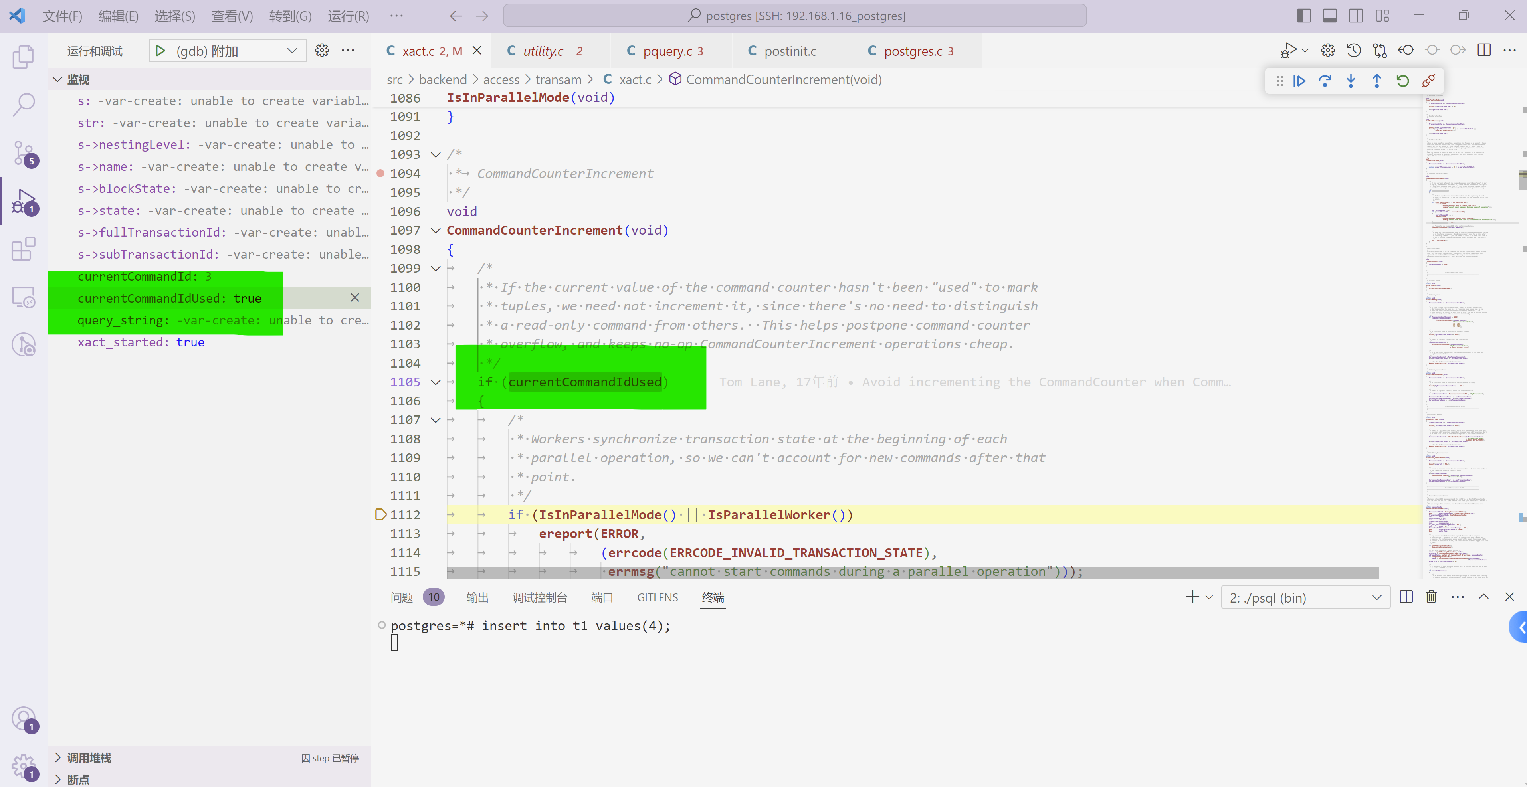
Task: Switch to the postgres.c tab
Action: click(x=917, y=51)
